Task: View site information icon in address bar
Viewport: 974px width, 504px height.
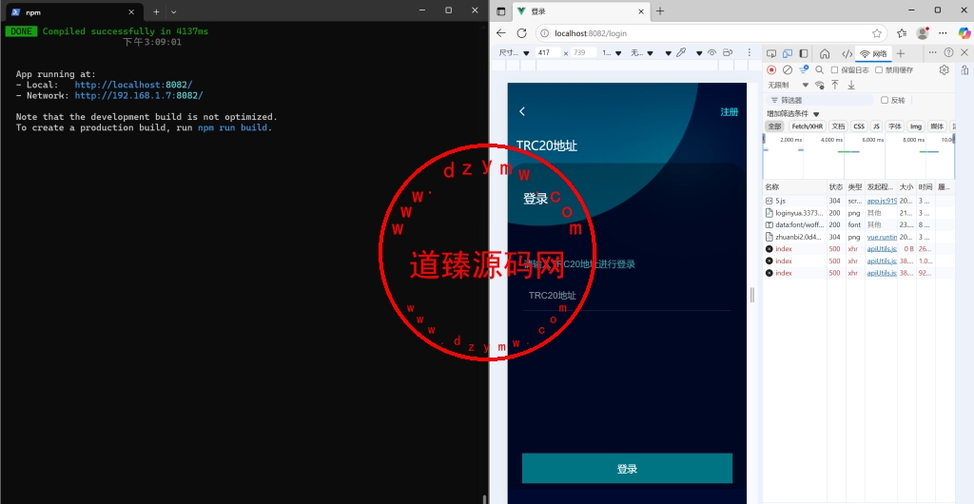Action: pyautogui.click(x=544, y=33)
